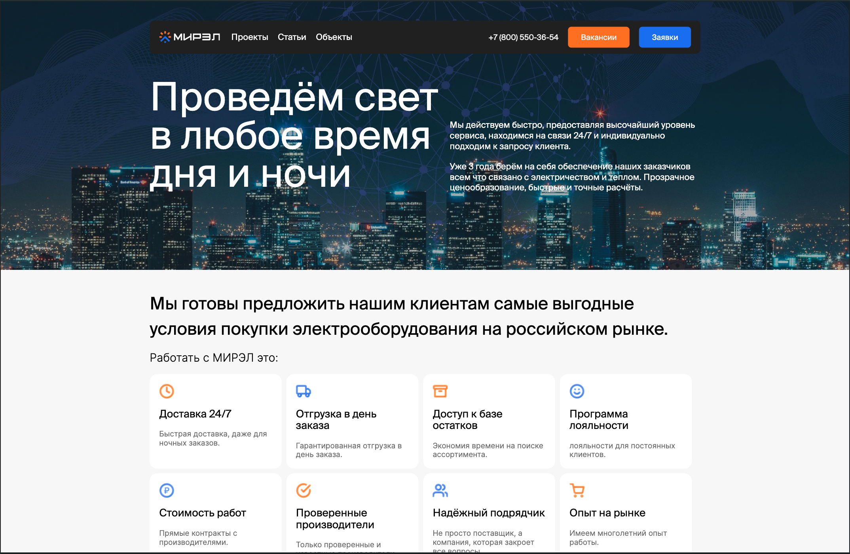850x554 pixels.
Task: Click the truck icon for Отгрузка в день заказа
Action: (304, 391)
